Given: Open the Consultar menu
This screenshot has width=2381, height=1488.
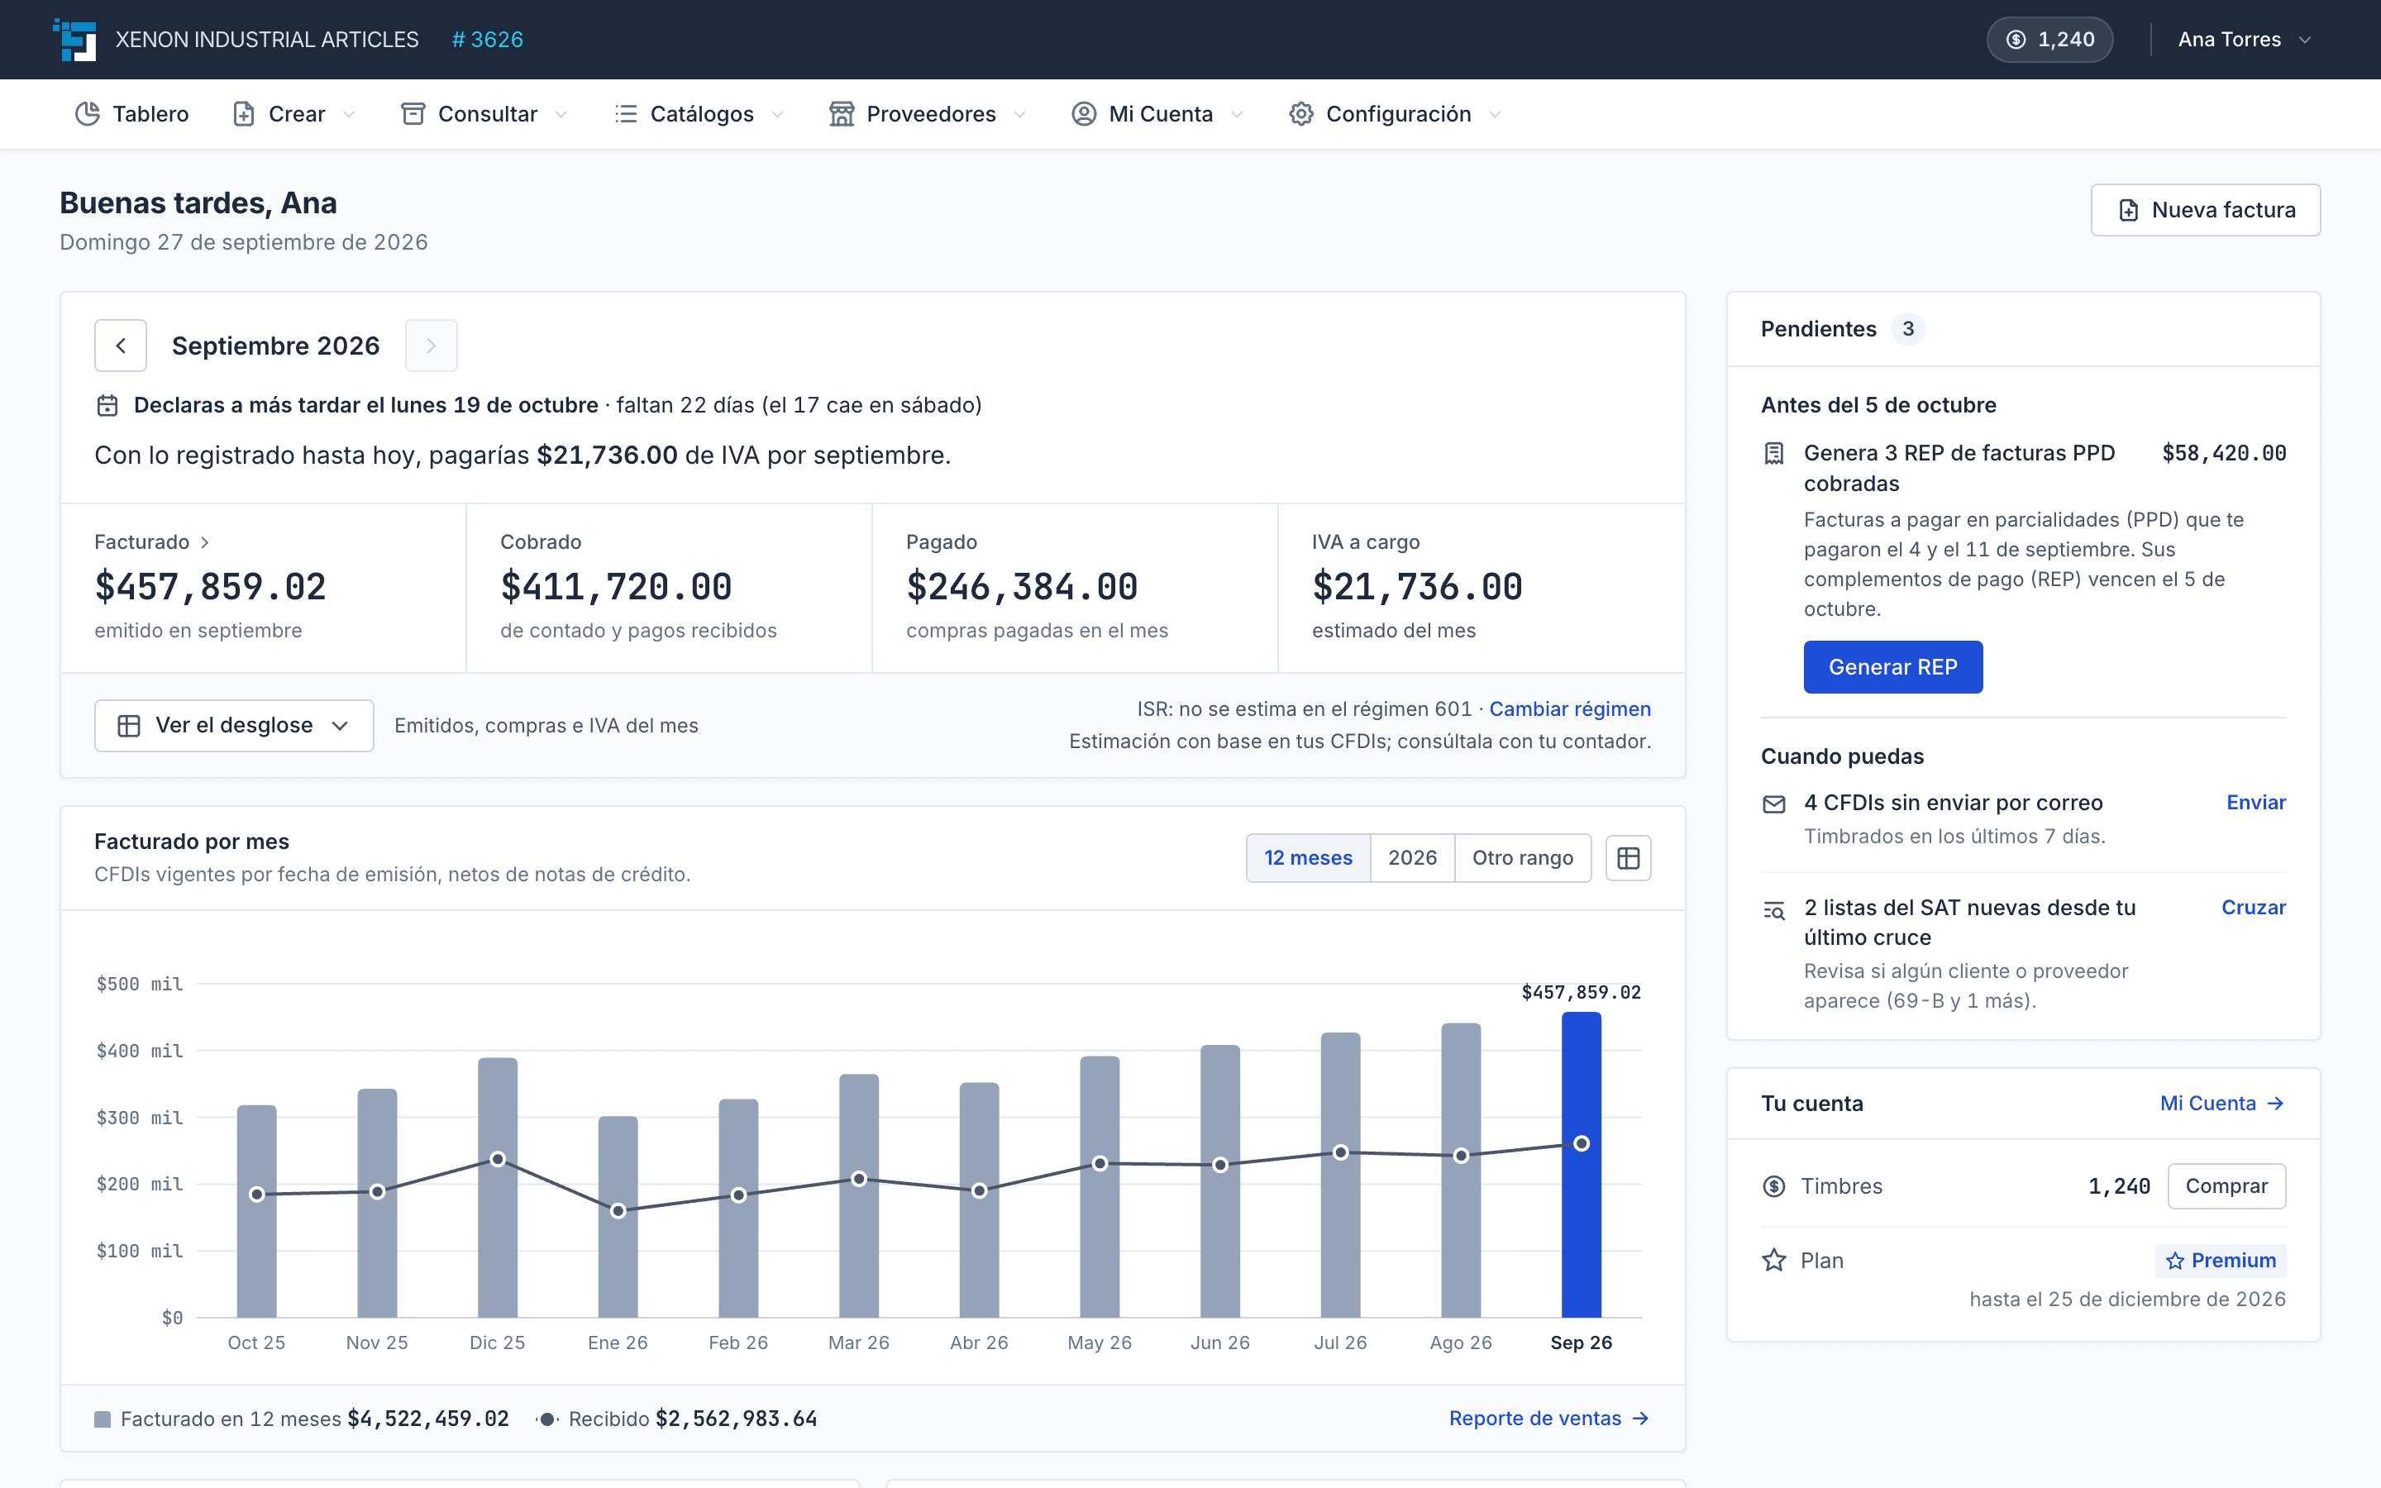Looking at the screenshot, I should pyautogui.click(x=485, y=114).
